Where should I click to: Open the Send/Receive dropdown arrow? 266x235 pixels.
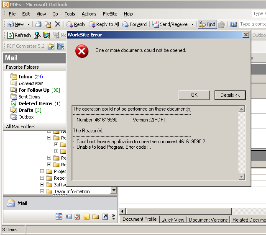[192, 24]
